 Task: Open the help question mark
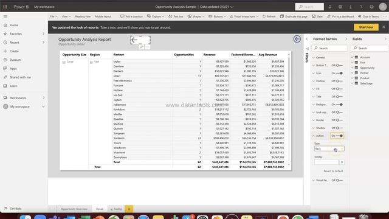361,7
